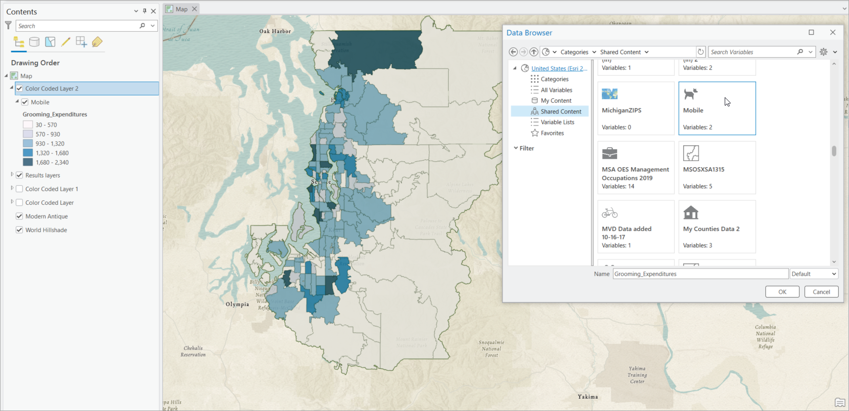Open Data Browser settings gear
The height and width of the screenshot is (411, 849).
(x=824, y=52)
